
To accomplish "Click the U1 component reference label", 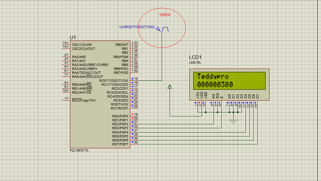I will coord(73,38).
